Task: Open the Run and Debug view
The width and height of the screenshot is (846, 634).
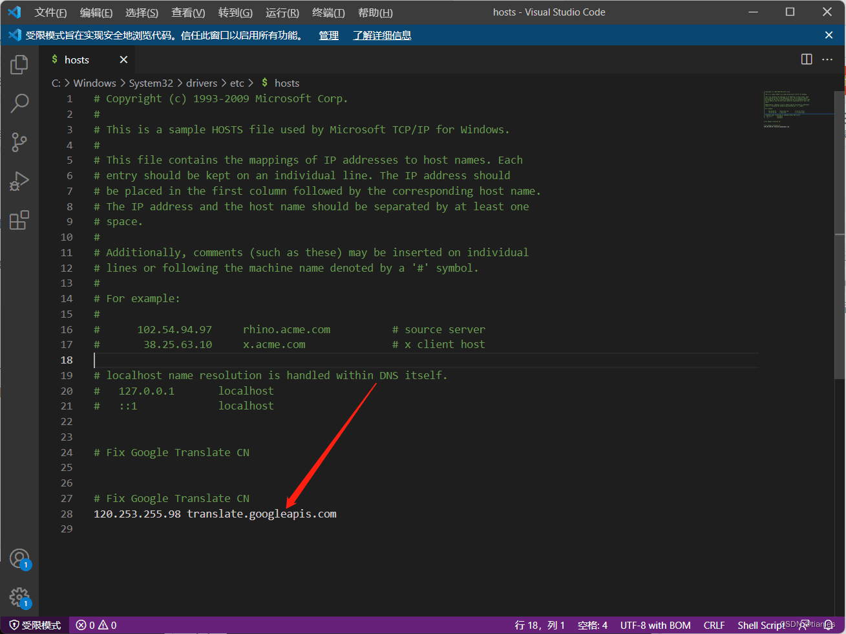Action: click(x=19, y=181)
